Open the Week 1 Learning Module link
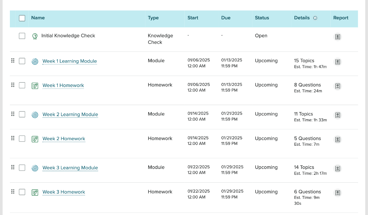 coord(70,61)
